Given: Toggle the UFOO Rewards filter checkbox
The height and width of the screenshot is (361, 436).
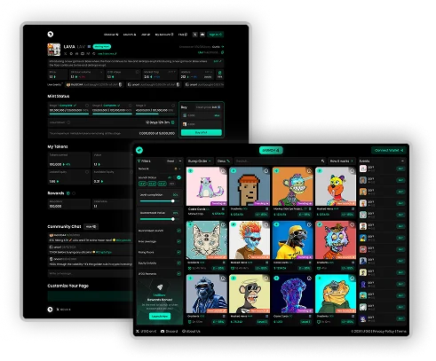Looking at the screenshot, I should 178,274.
